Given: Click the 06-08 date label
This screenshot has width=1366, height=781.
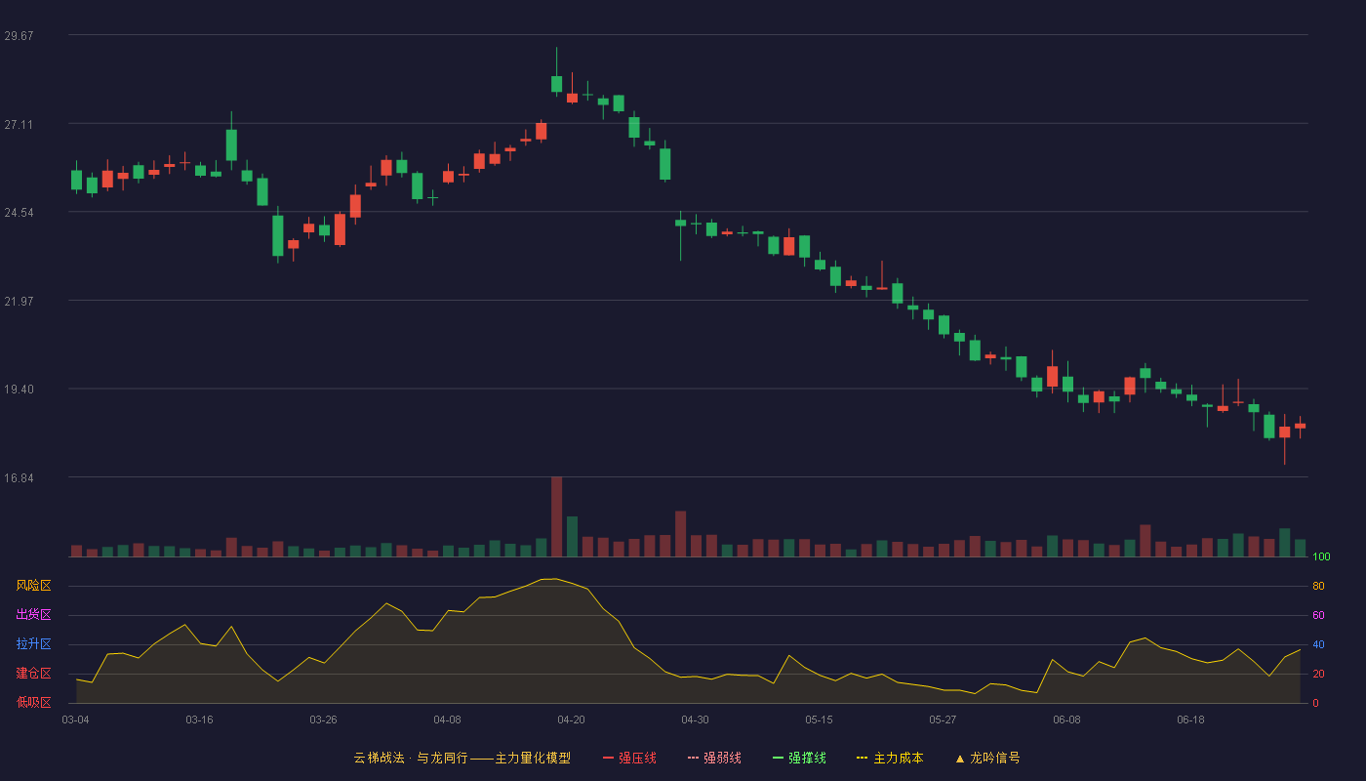Looking at the screenshot, I should tap(1066, 719).
